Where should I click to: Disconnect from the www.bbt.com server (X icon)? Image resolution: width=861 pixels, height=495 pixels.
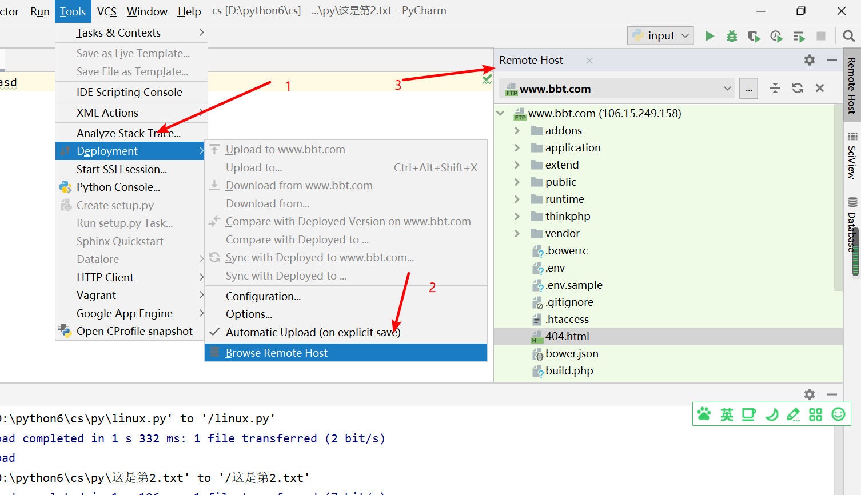820,88
